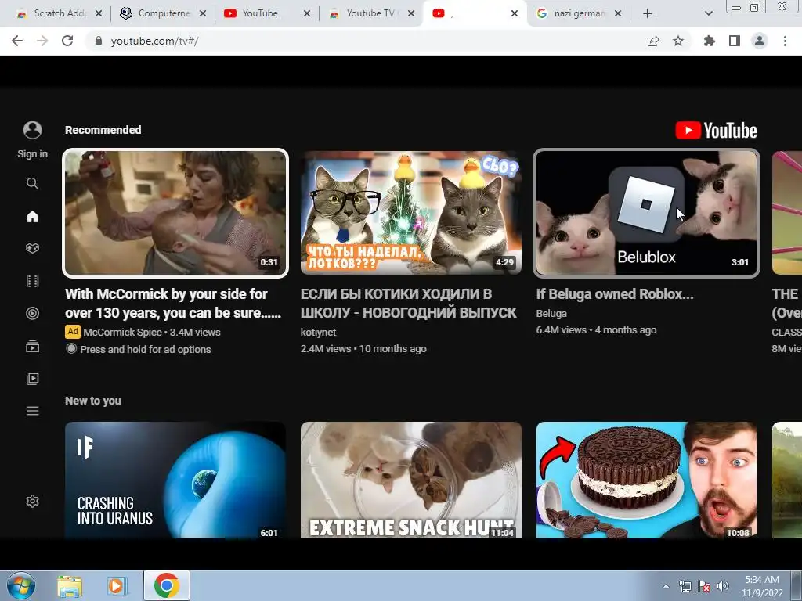Open the McCormick ad video thumbnail
802x601 pixels.
pos(175,213)
